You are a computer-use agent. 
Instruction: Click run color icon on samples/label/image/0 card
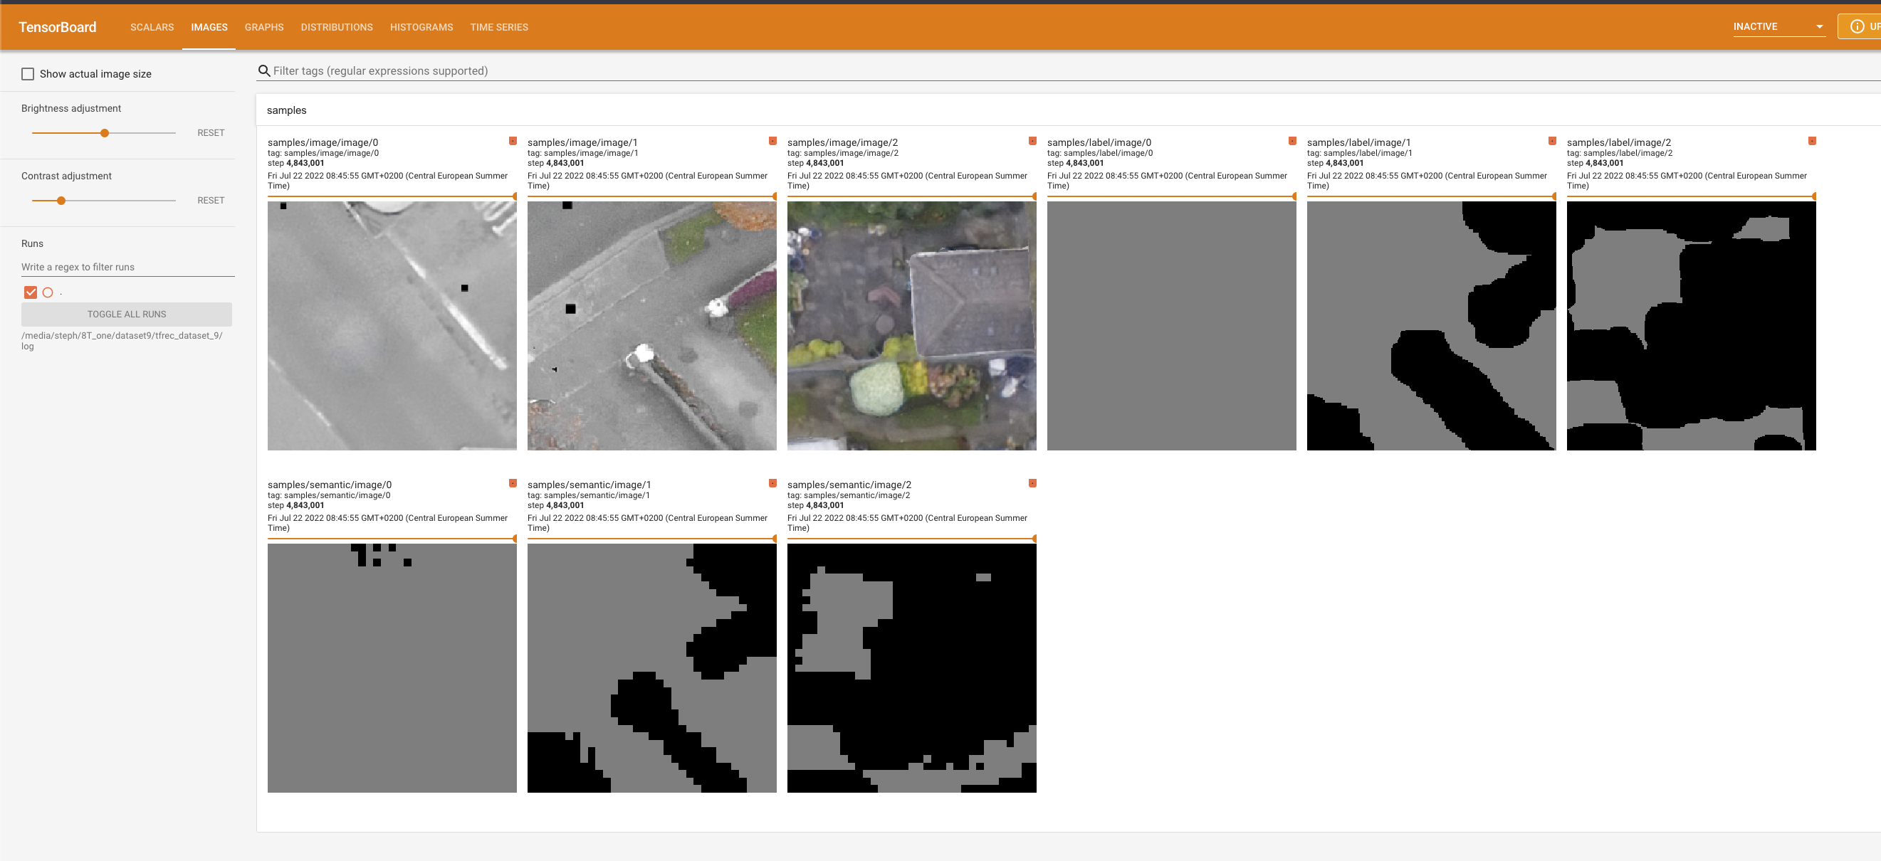pos(1292,141)
